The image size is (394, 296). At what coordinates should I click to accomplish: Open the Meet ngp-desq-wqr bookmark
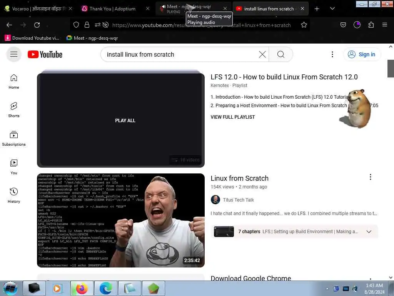(x=92, y=38)
